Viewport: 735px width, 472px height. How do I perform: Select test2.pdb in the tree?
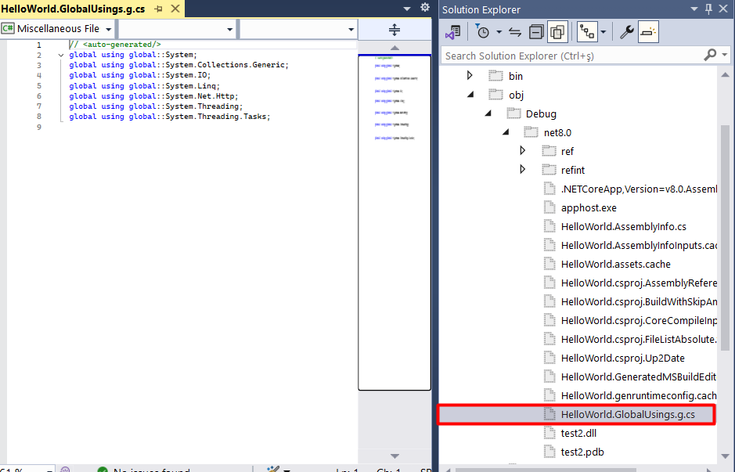582,452
